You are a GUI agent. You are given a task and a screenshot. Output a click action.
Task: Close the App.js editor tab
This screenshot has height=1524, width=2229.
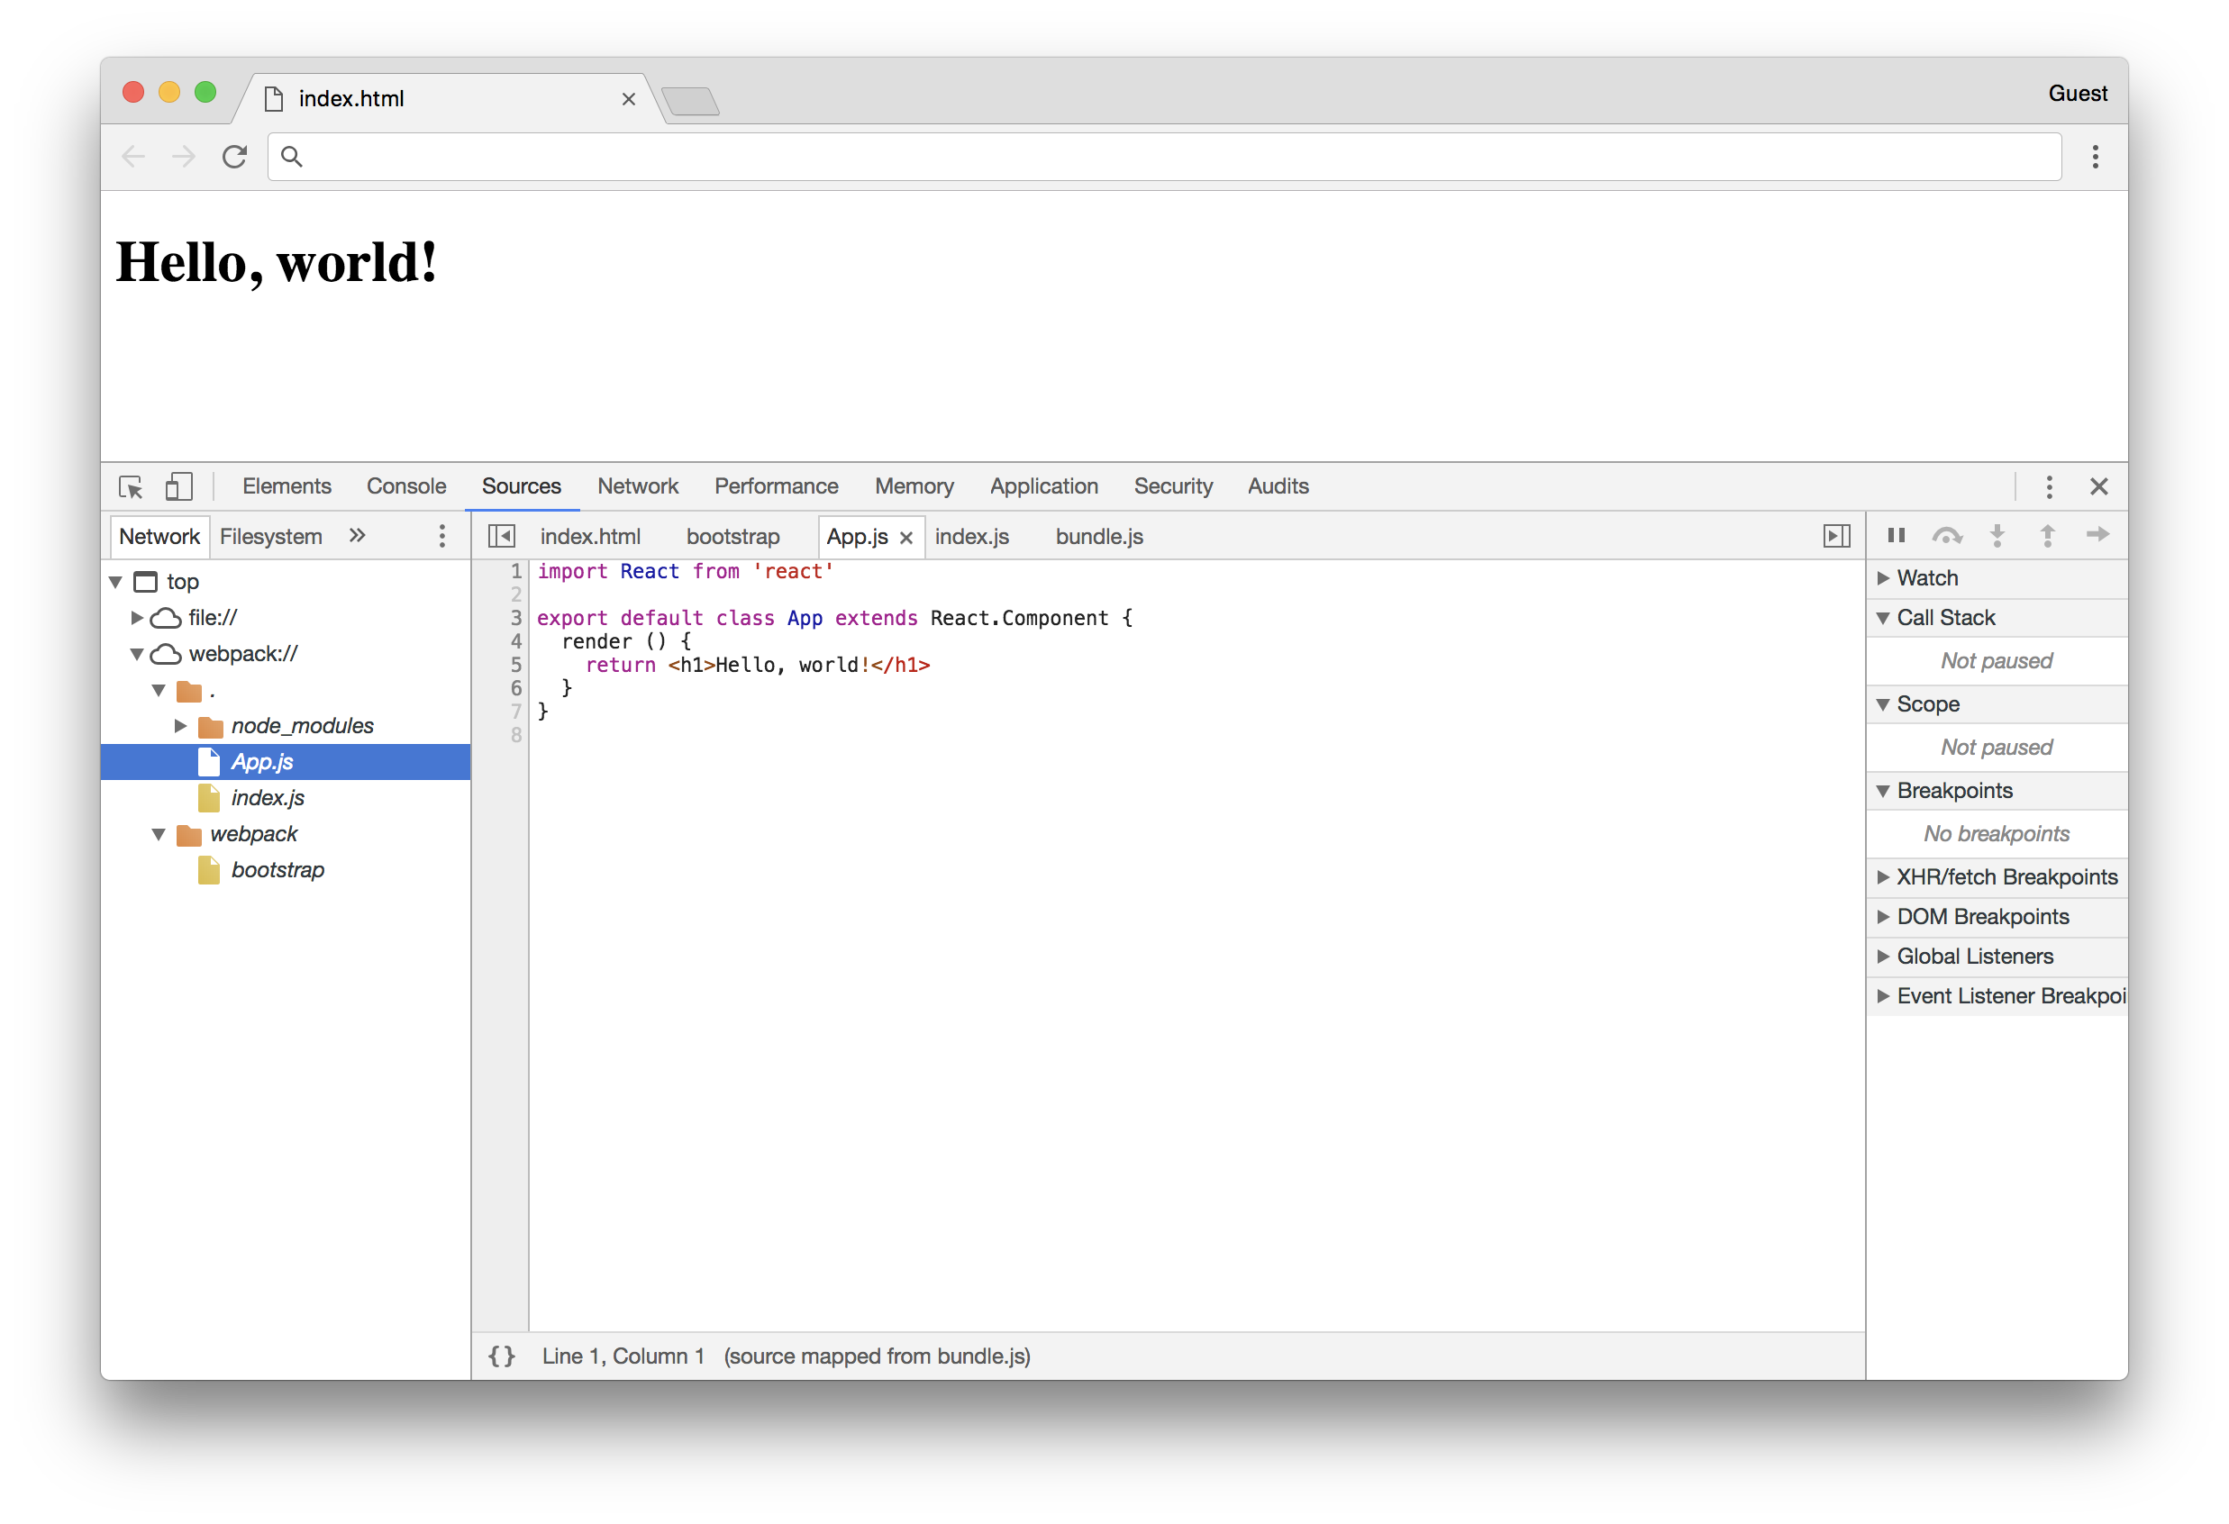906,538
